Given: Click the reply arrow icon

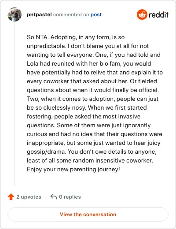Looking at the screenshot, I should click(x=54, y=196).
